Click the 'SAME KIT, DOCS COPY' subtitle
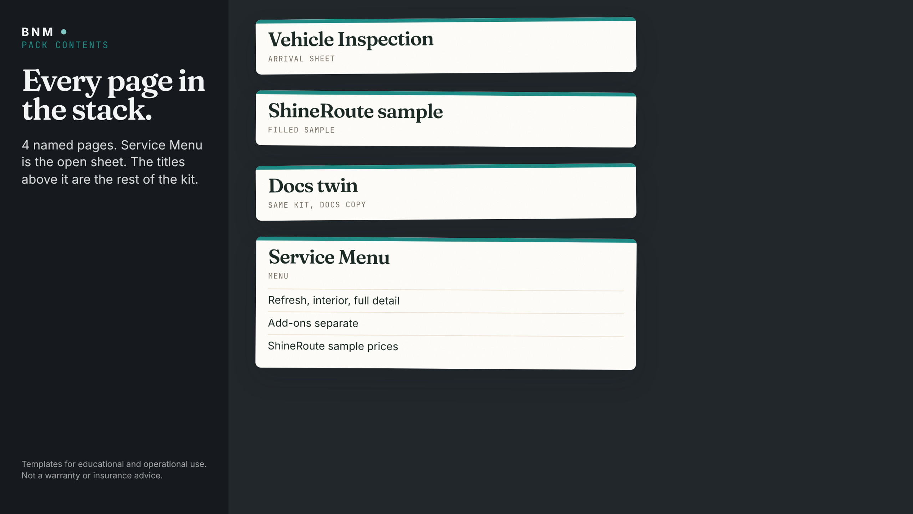 (317, 205)
